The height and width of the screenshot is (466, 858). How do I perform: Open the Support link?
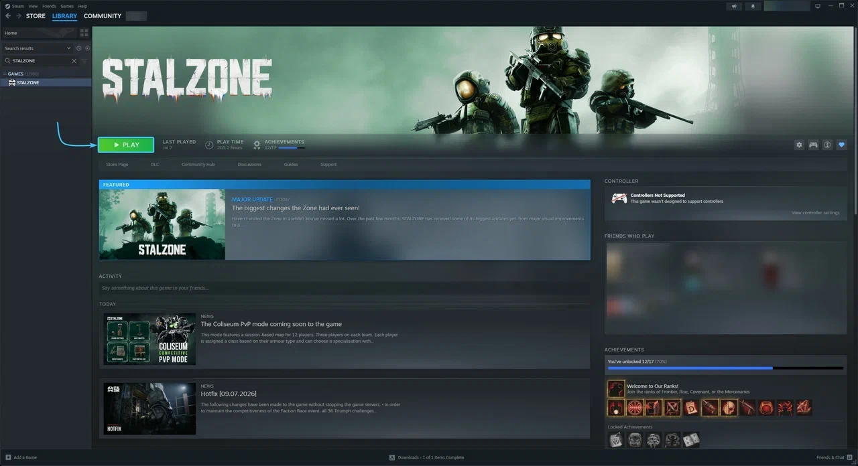pyautogui.click(x=328, y=164)
